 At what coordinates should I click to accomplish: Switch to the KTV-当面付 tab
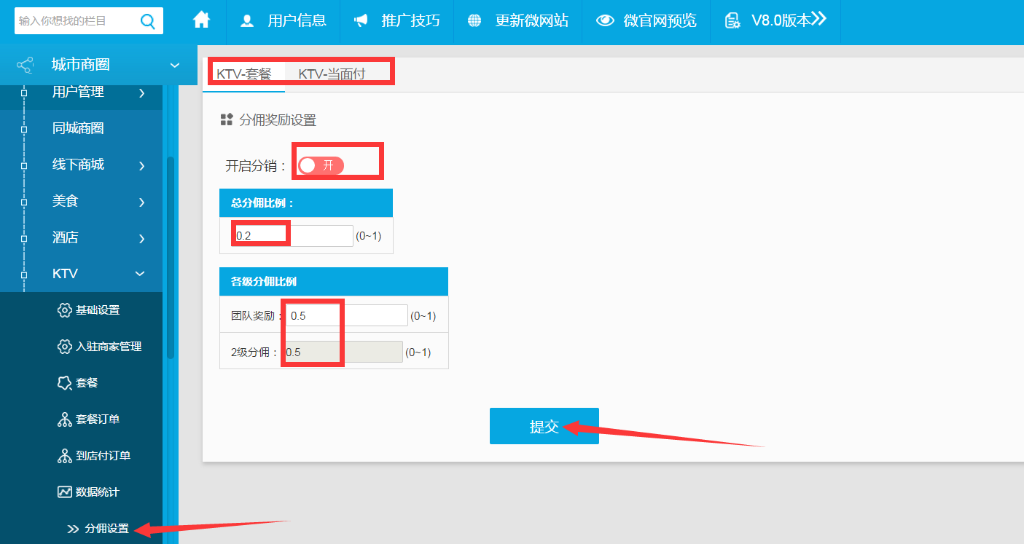(x=332, y=74)
